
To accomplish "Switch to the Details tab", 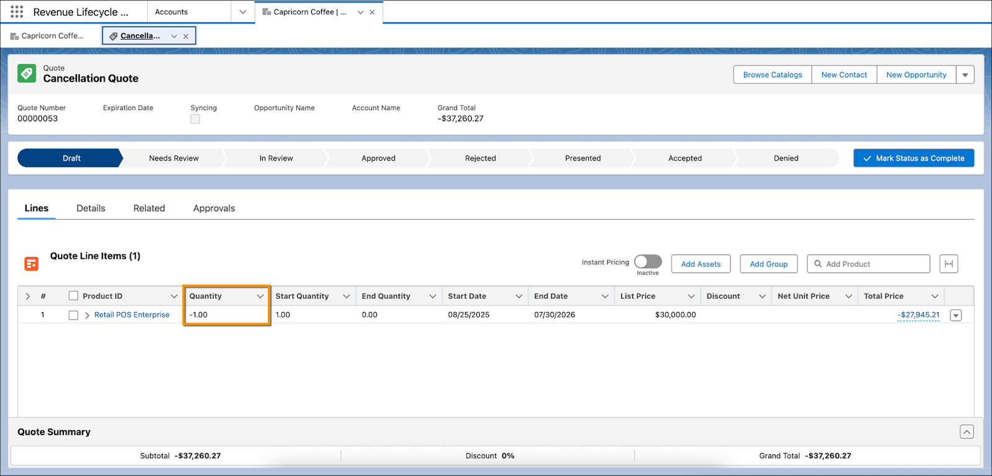I will pyautogui.click(x=91, y=208).
